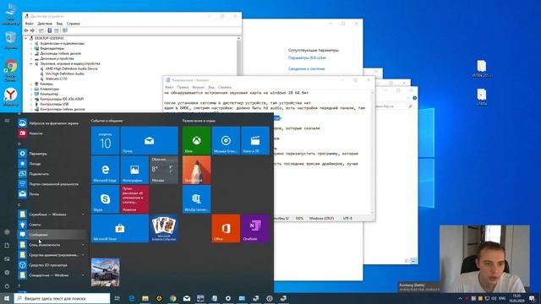This screenshot has width=541, height=304.
Task: Select VIA High Definition Audio device
Action: click(x=65, y=73)
